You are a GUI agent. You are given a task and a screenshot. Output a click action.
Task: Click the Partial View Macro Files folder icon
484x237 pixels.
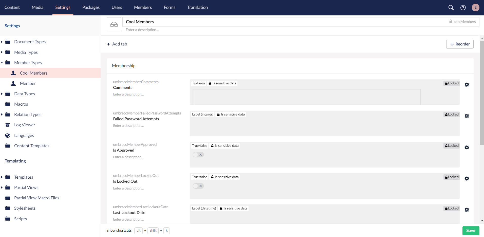click(8, 198)
